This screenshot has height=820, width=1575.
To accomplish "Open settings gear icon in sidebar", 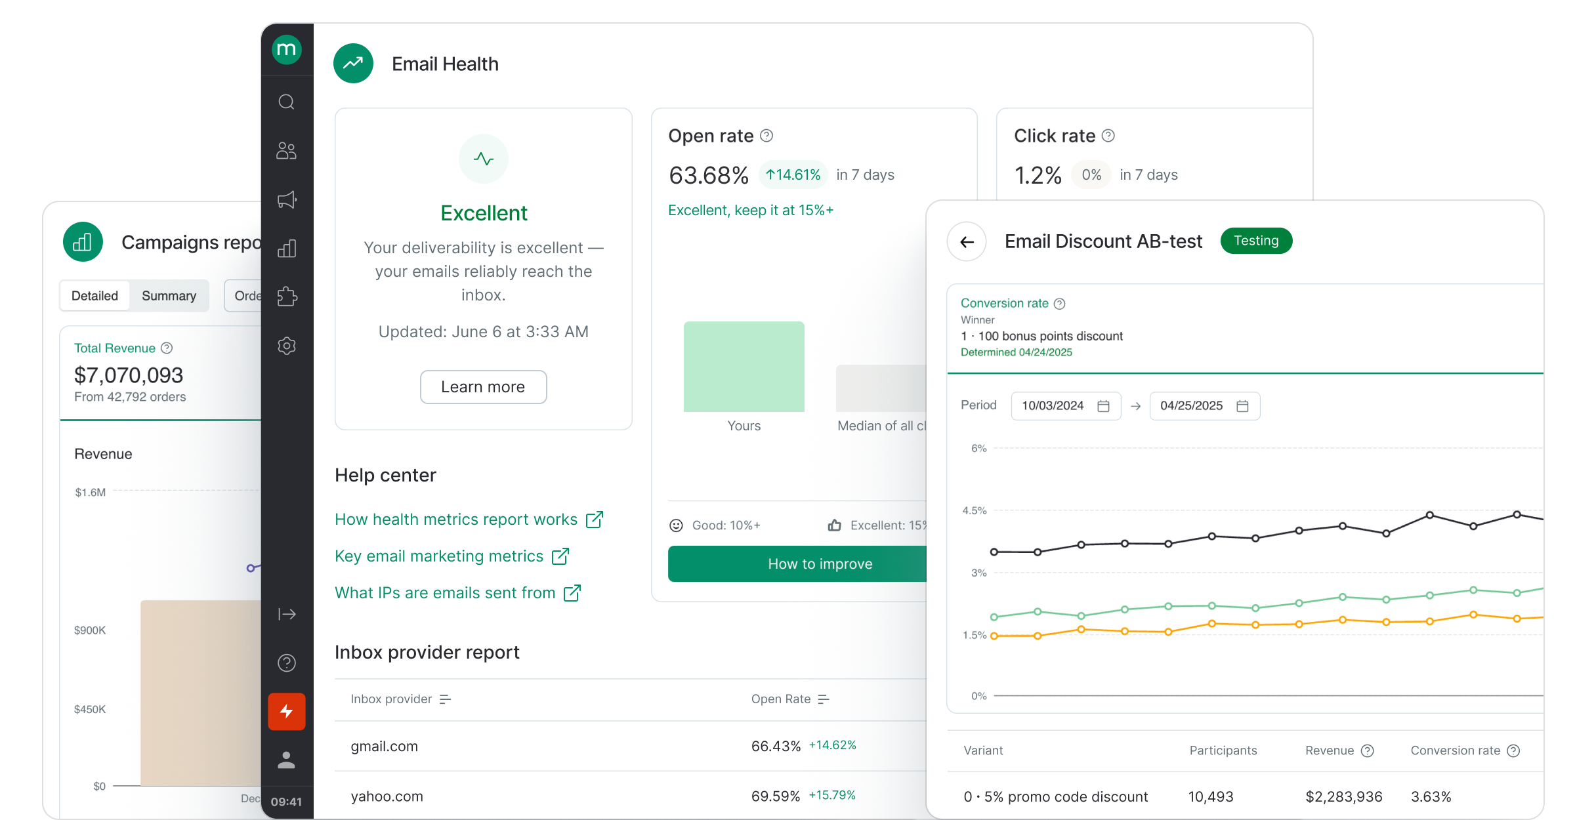I will click(x=287, y=346).
